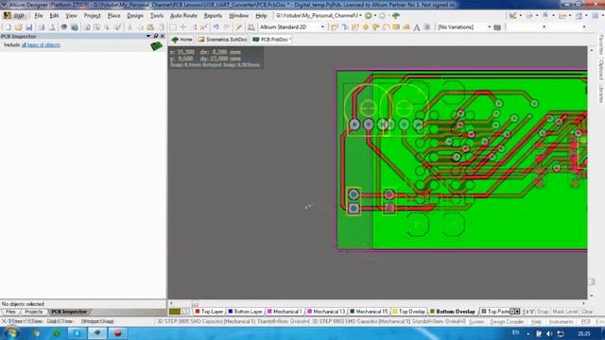Open the Auto Route menu

(183, 16)
